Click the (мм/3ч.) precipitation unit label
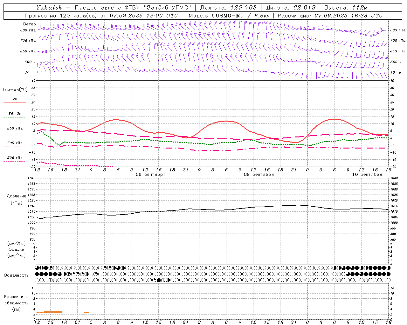 tap(17, 243)
